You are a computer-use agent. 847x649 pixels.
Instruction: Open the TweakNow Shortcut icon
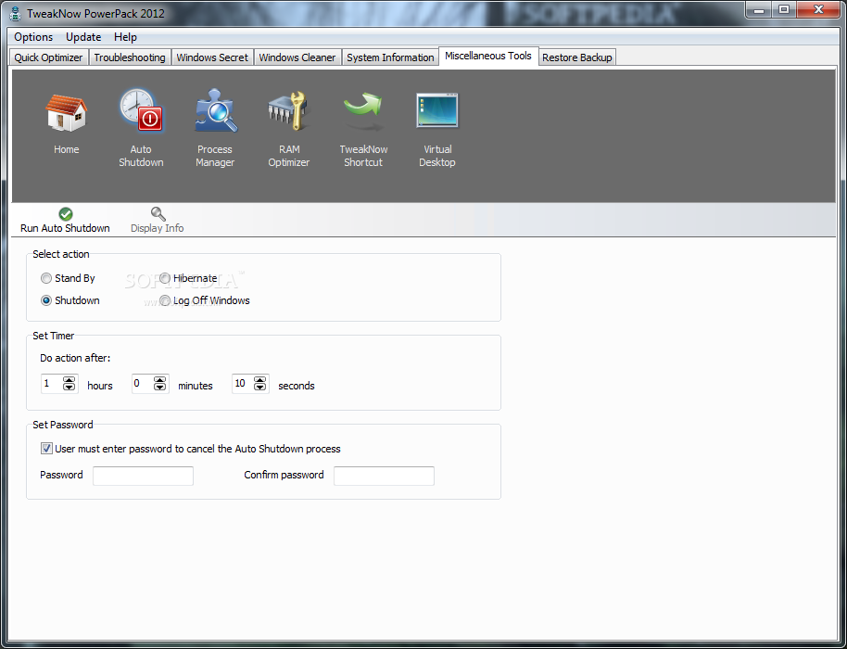tap(363, 110)
